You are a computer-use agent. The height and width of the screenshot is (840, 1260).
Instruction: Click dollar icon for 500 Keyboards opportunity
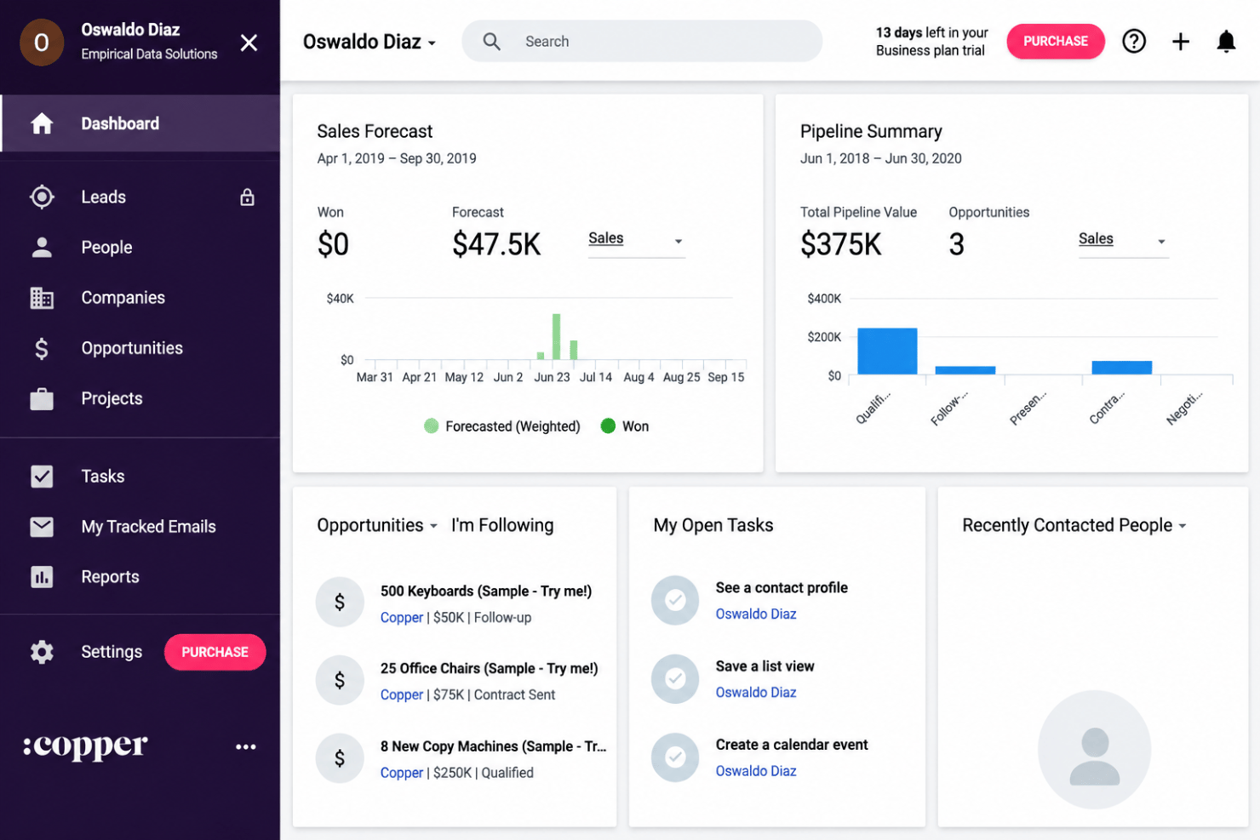pos(340,603)
